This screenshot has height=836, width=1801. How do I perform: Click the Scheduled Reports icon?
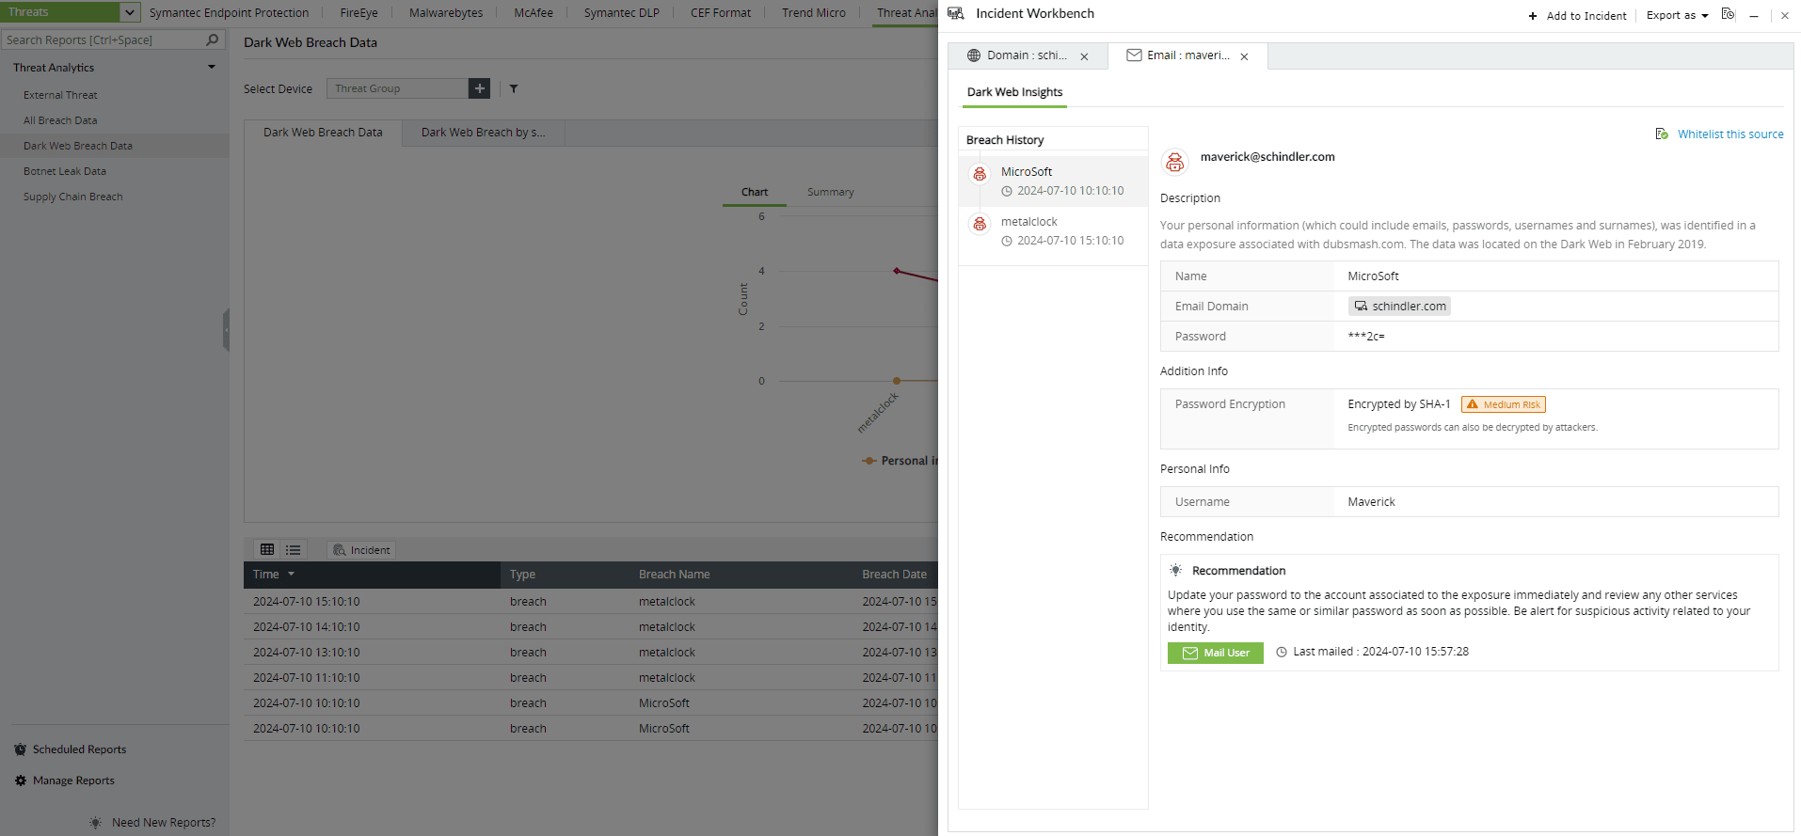click(x=20, y=749)
